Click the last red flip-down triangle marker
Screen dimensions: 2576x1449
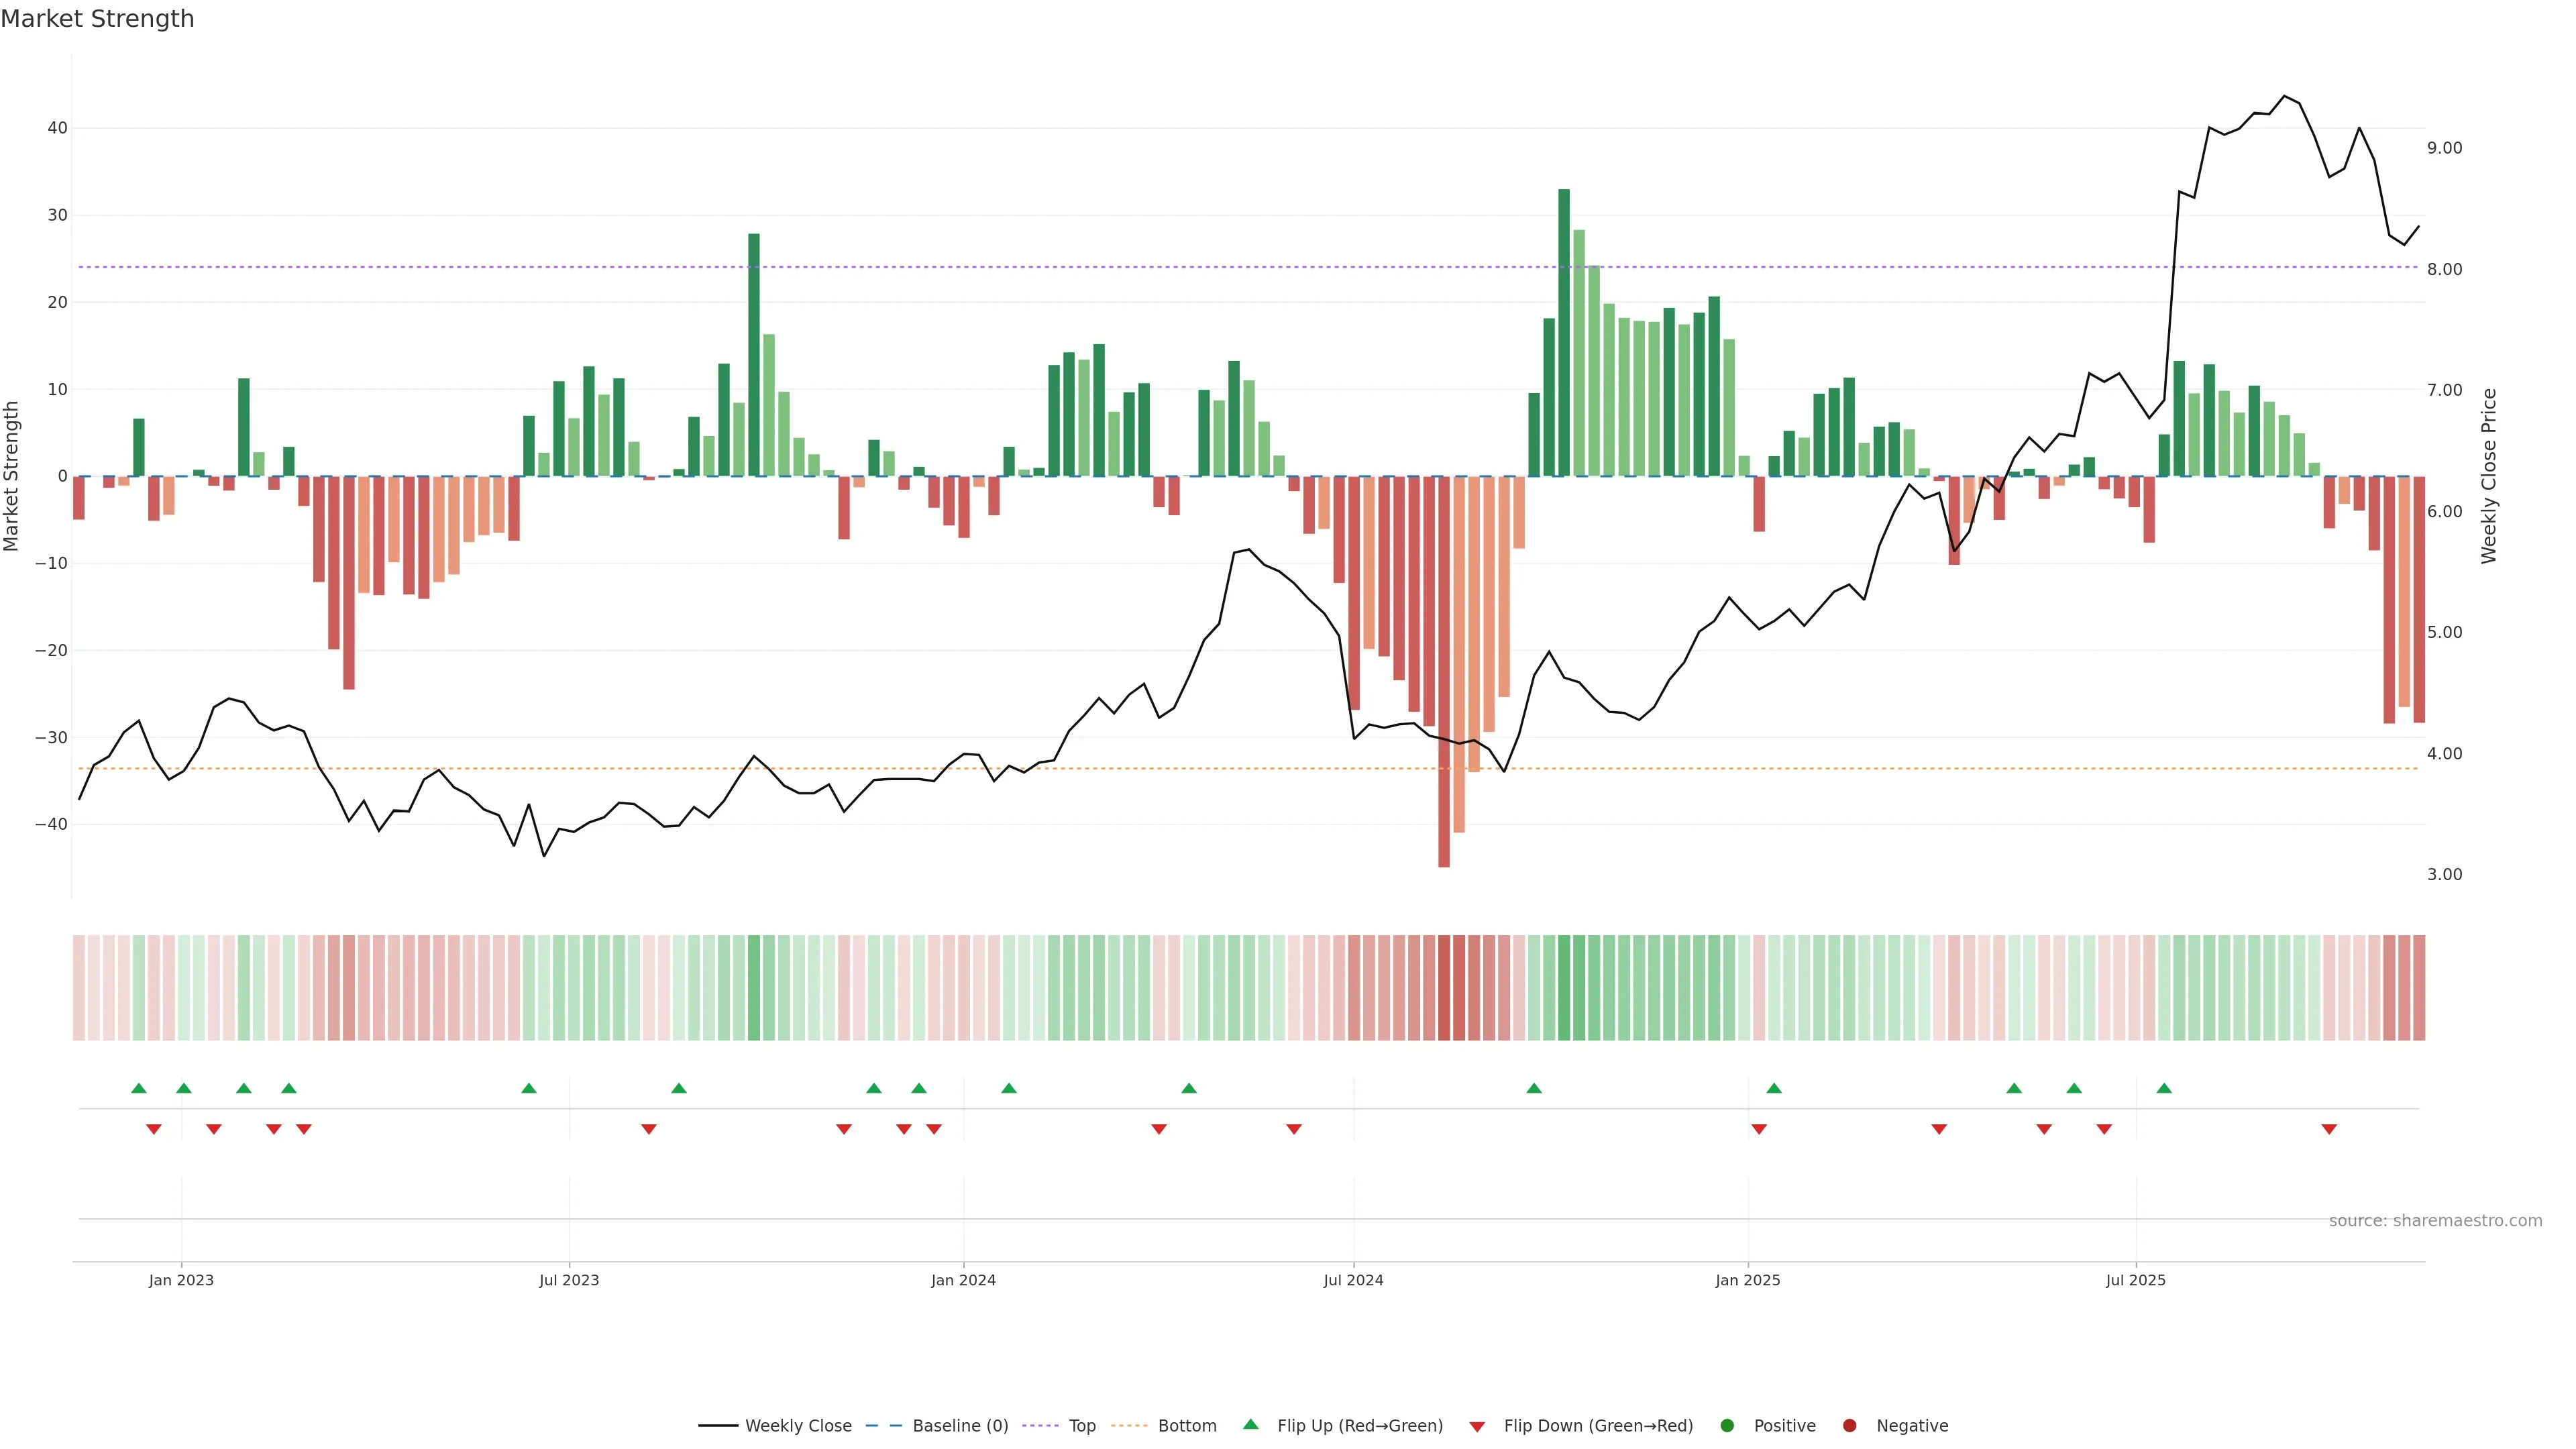click(2329, 1129)
